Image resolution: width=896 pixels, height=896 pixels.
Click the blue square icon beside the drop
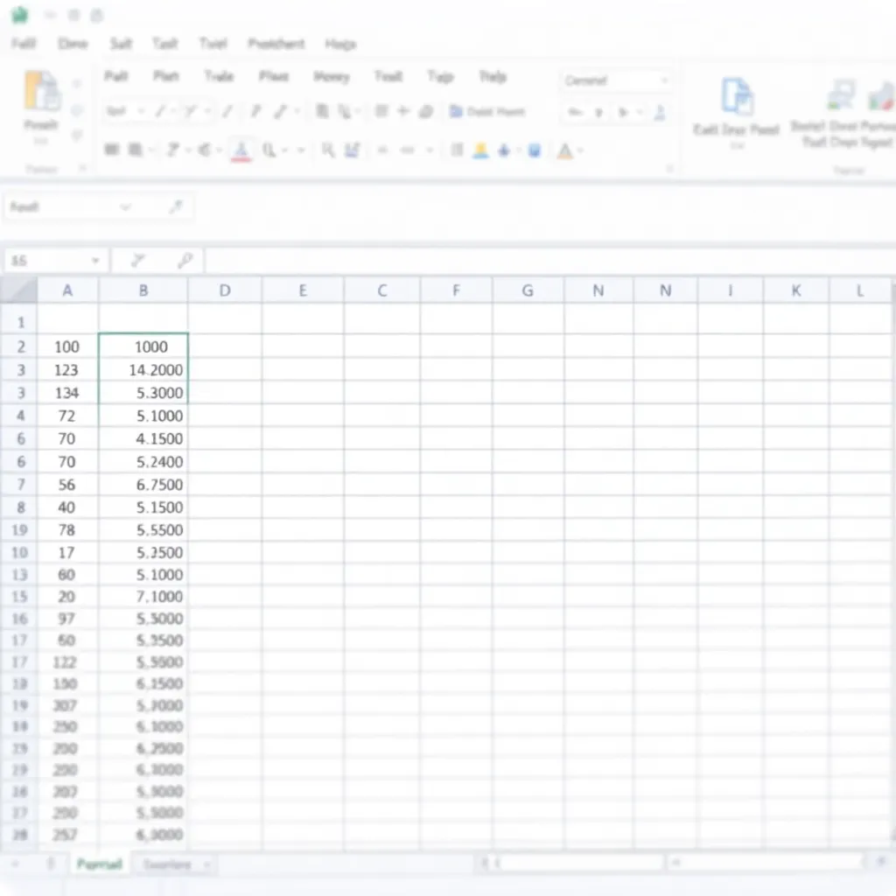(535, 150)
